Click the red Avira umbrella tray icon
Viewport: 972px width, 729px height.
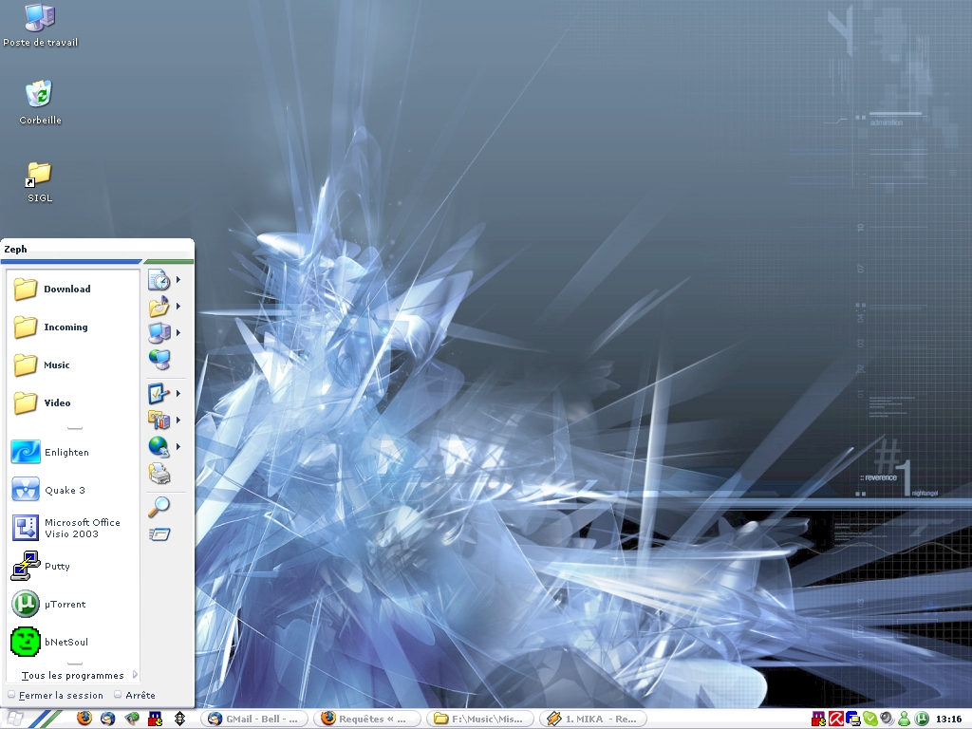(x=836, y=719)
